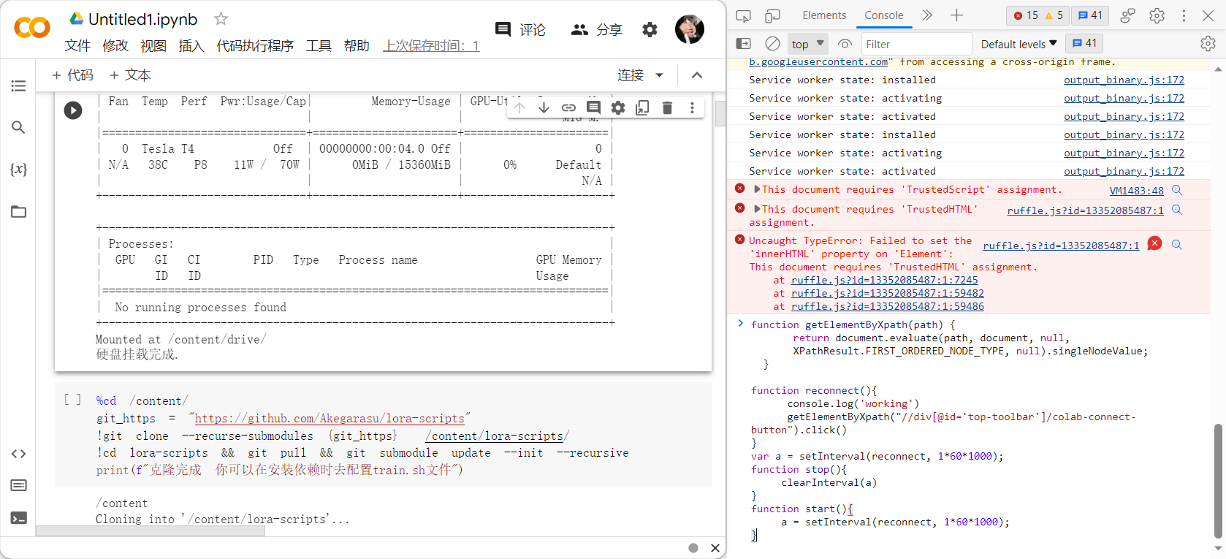Open the variables {x} inspector panel
The height and width of the screenshot is (559, 1226).
pos(18,170)
